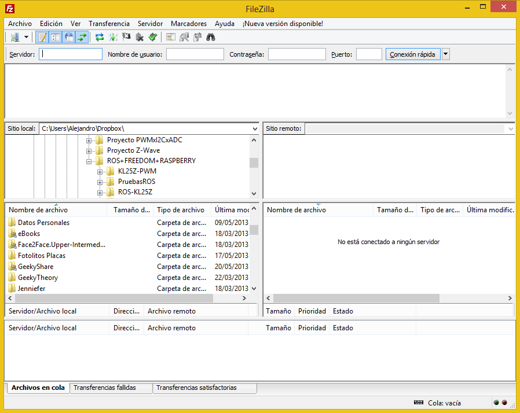Select the PruebasROS folder in tree
Viewport: 520px width, 413px height.
137,182
